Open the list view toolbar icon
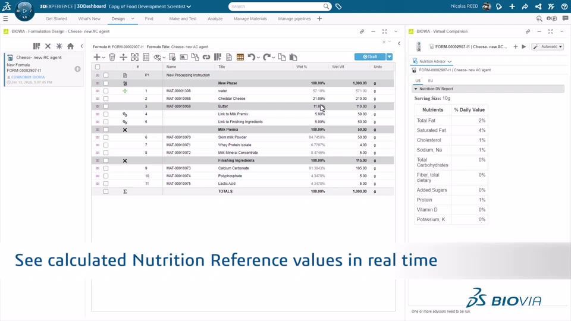This screenshot has height=321, width=571. click(146, 57)
